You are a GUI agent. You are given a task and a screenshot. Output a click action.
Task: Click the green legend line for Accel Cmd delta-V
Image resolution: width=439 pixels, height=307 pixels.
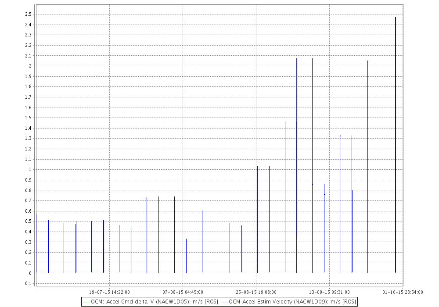(x=86, y=302)
